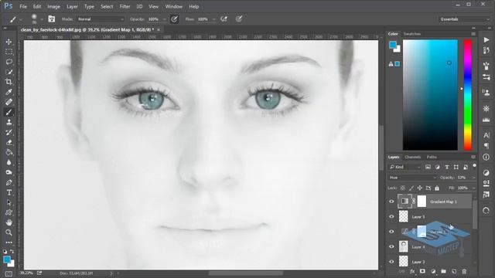Select the Rectangular Marquee tool
Screen dimensions: 495x278
pos(9,52)
